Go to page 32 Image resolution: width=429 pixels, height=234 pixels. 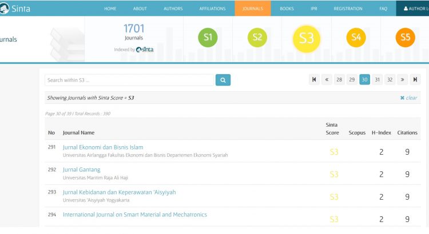390,79
